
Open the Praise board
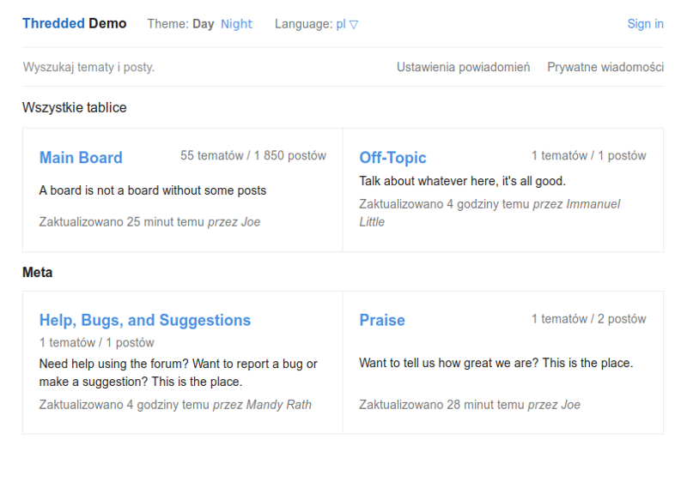tap(382, 320)
